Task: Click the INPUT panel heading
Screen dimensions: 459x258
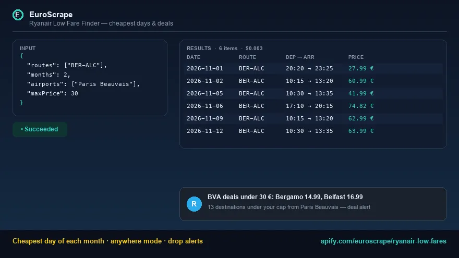Action: (28, 48)
